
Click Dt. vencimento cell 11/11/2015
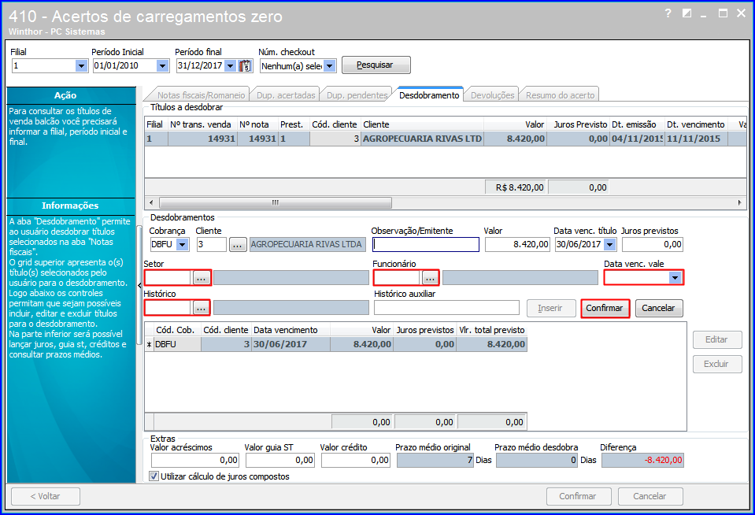[696, 139]
